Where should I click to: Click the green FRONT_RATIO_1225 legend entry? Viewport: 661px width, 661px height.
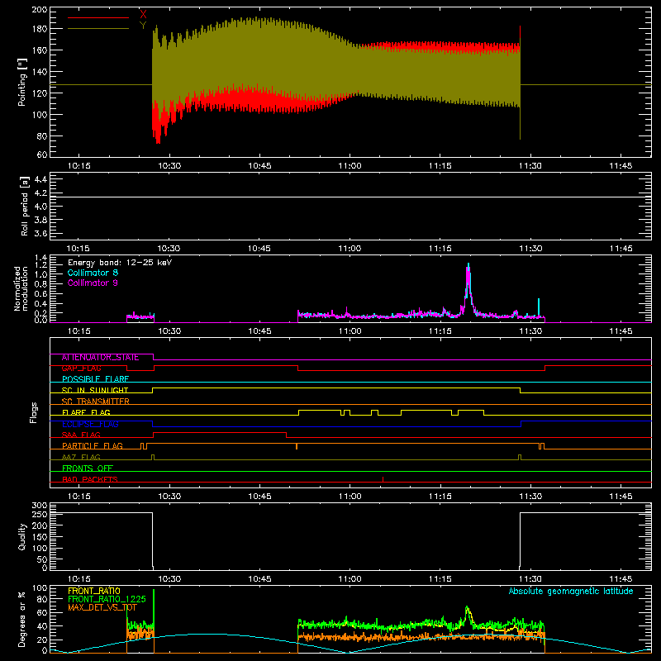point(107,599)
